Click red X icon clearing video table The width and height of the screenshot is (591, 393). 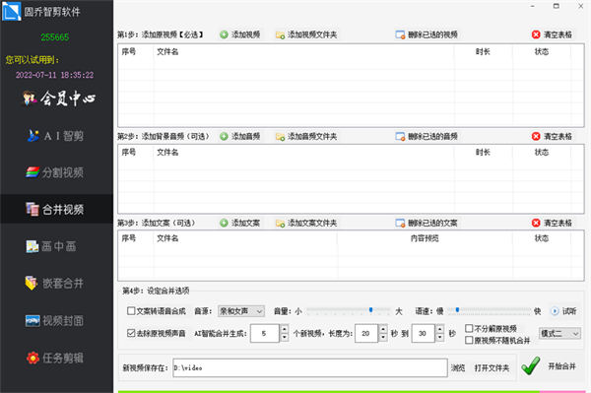tap(536, 34)
